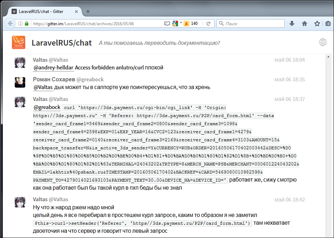Toggle Reader View book icon
Screen dimensions: 334x238
click(167, 23)
